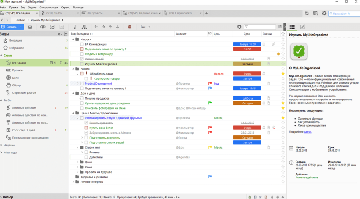360x199 pixels.
Task: Click the right arrow (indent) toolbar icon
Action: [x=103, y=27]
